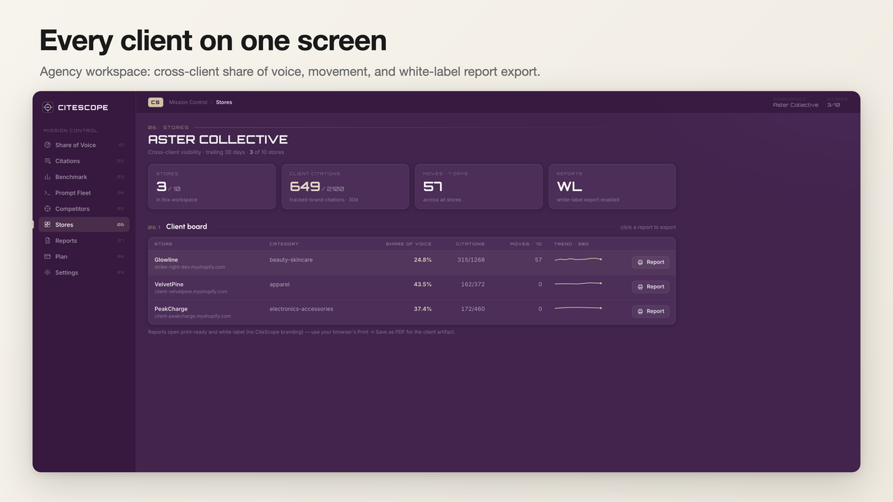Click the Competitors globe icon
The height and width of the screenshot is (502, 893).
point(47,208)
